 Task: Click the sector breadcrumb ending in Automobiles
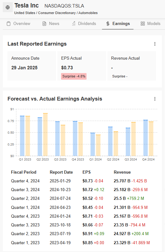point(56,13)
